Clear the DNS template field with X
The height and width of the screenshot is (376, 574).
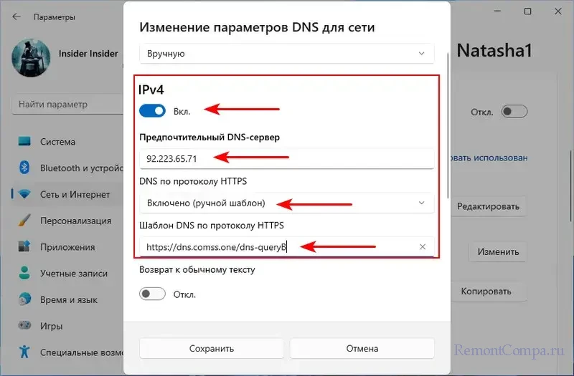(423, 247)
